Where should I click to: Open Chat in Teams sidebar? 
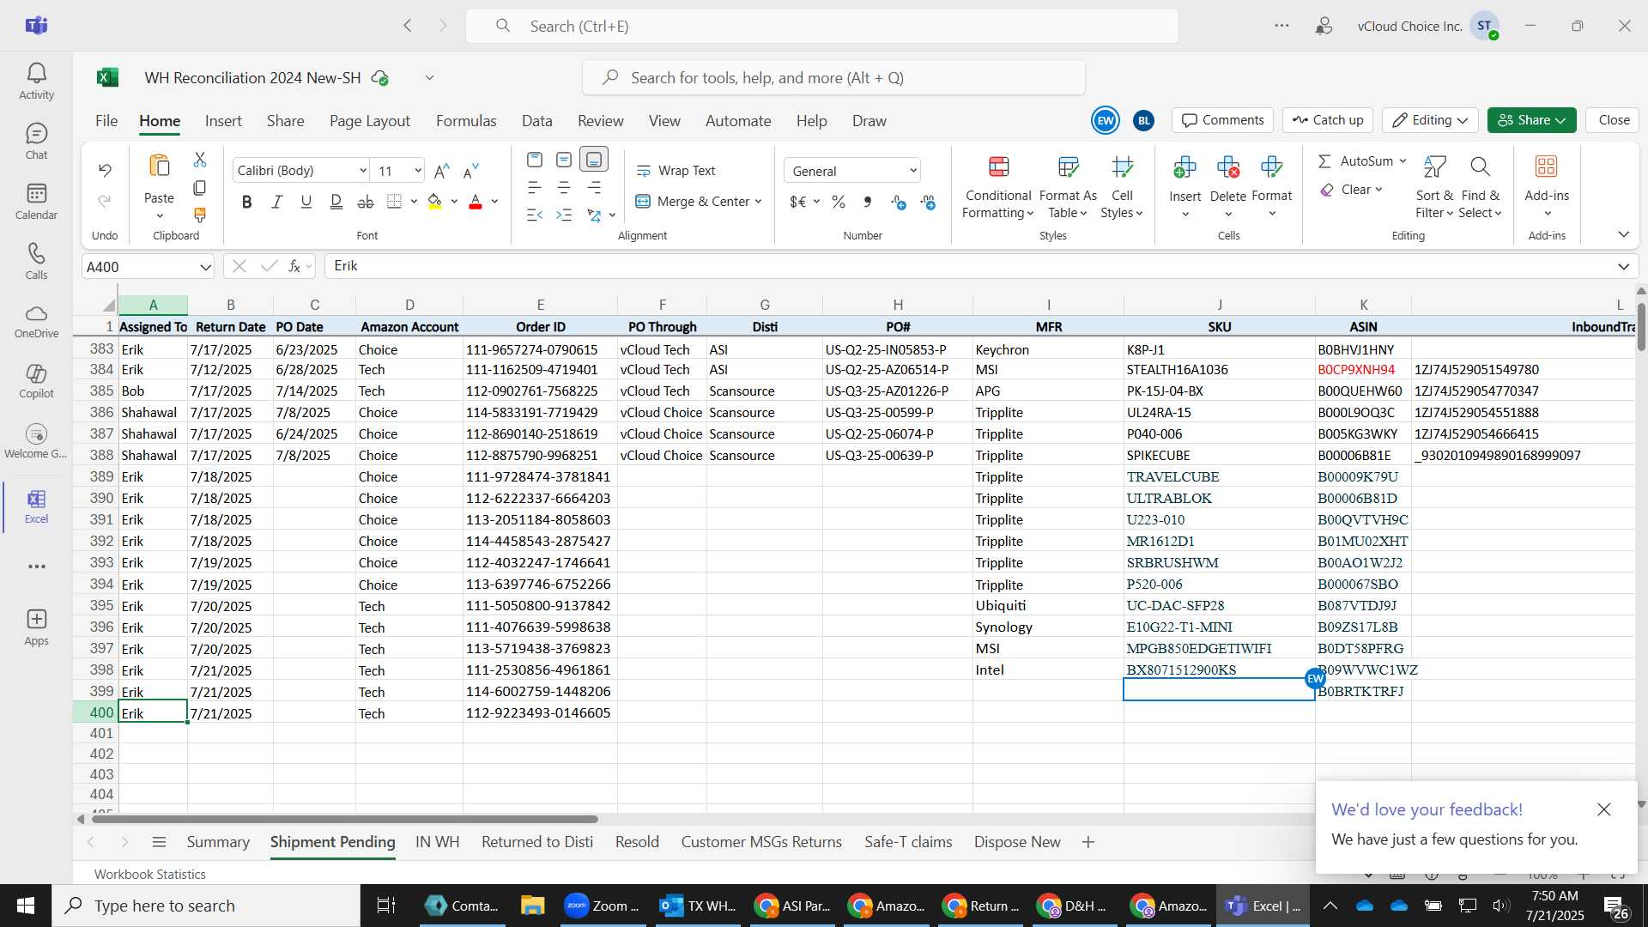(x=36, y=142)
